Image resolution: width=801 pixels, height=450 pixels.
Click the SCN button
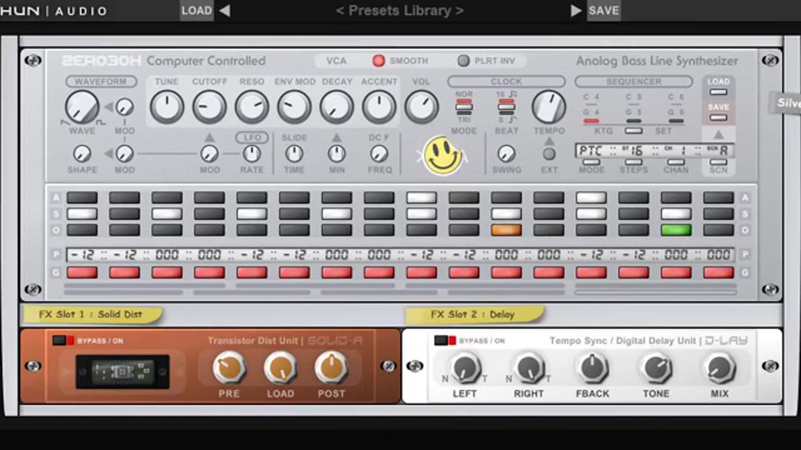click(718, 162)
